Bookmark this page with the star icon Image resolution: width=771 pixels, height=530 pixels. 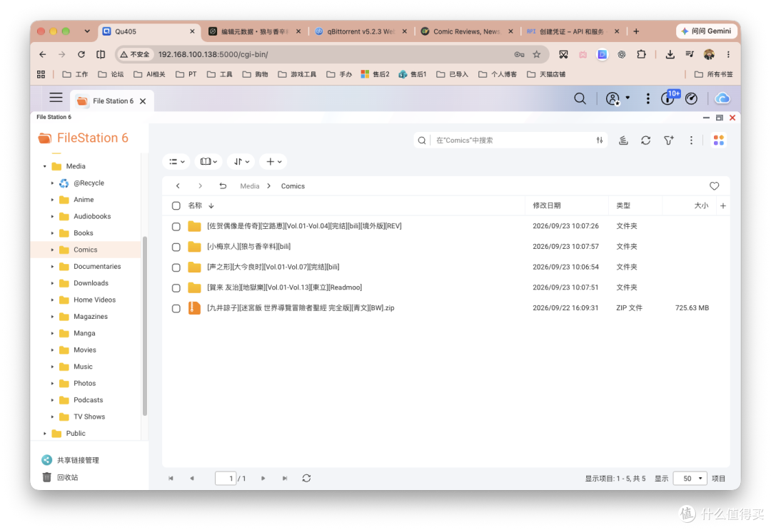536,54
